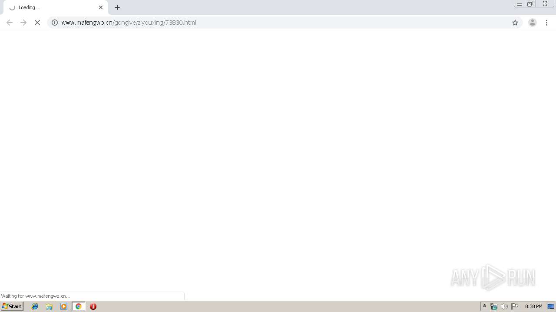
Task: Bookmark this page with star
Action: coord(515,23)
